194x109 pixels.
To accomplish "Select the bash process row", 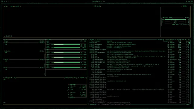I will point(139,51).
